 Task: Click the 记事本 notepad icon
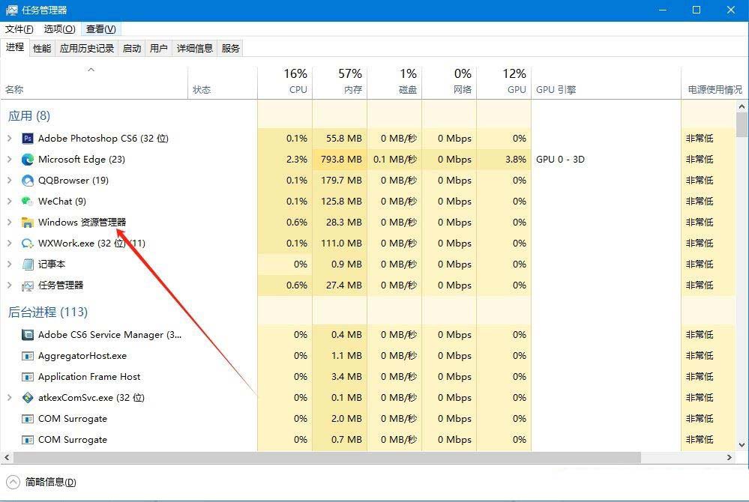click(28, 264)
